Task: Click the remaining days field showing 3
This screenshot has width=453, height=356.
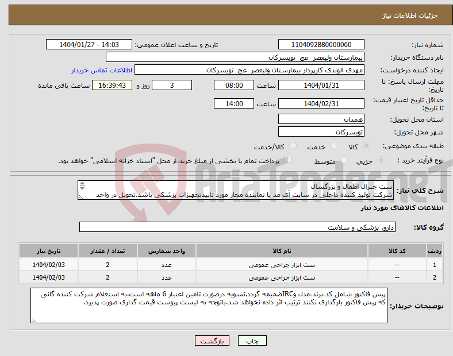Action: coord(172,85)
